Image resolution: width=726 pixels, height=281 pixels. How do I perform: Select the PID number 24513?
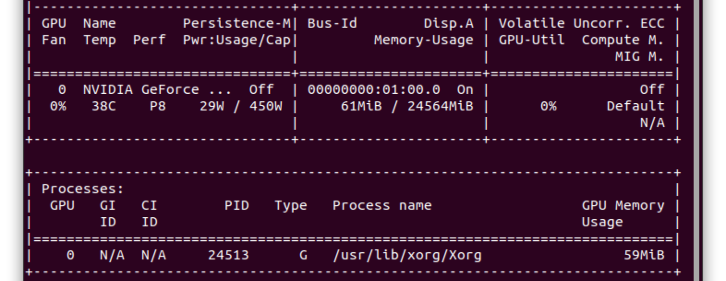228,255
